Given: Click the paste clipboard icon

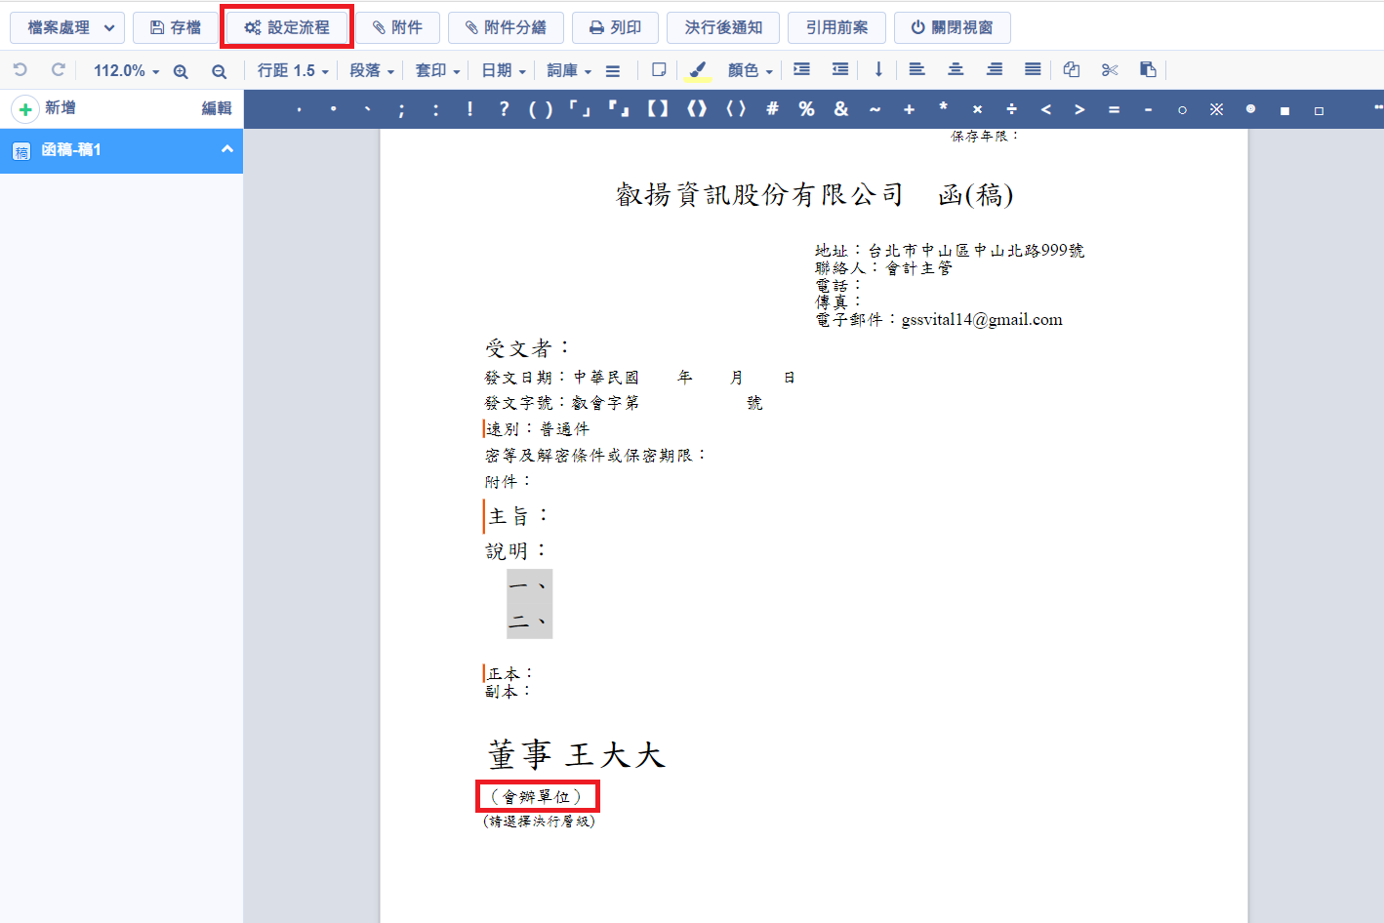Looking at the screenshot, I should point(1148,70).
